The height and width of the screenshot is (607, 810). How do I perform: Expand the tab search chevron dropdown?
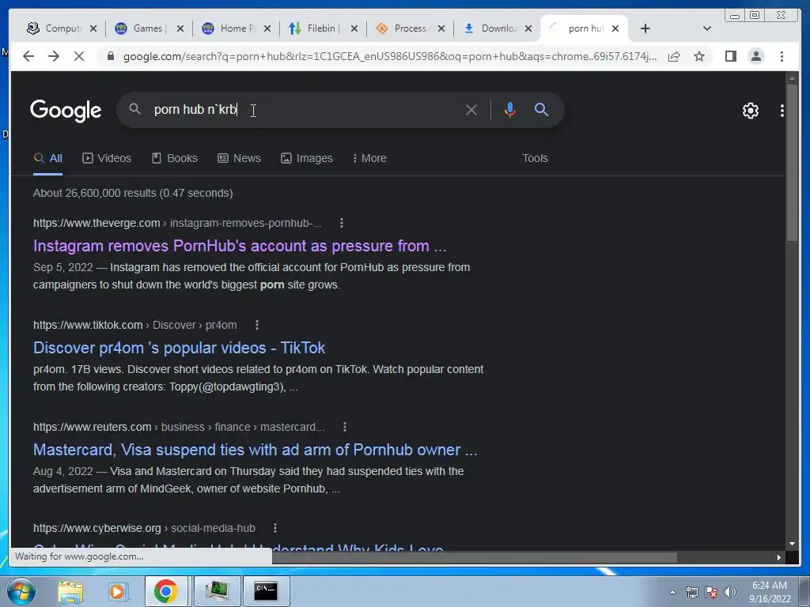point(707,29)
